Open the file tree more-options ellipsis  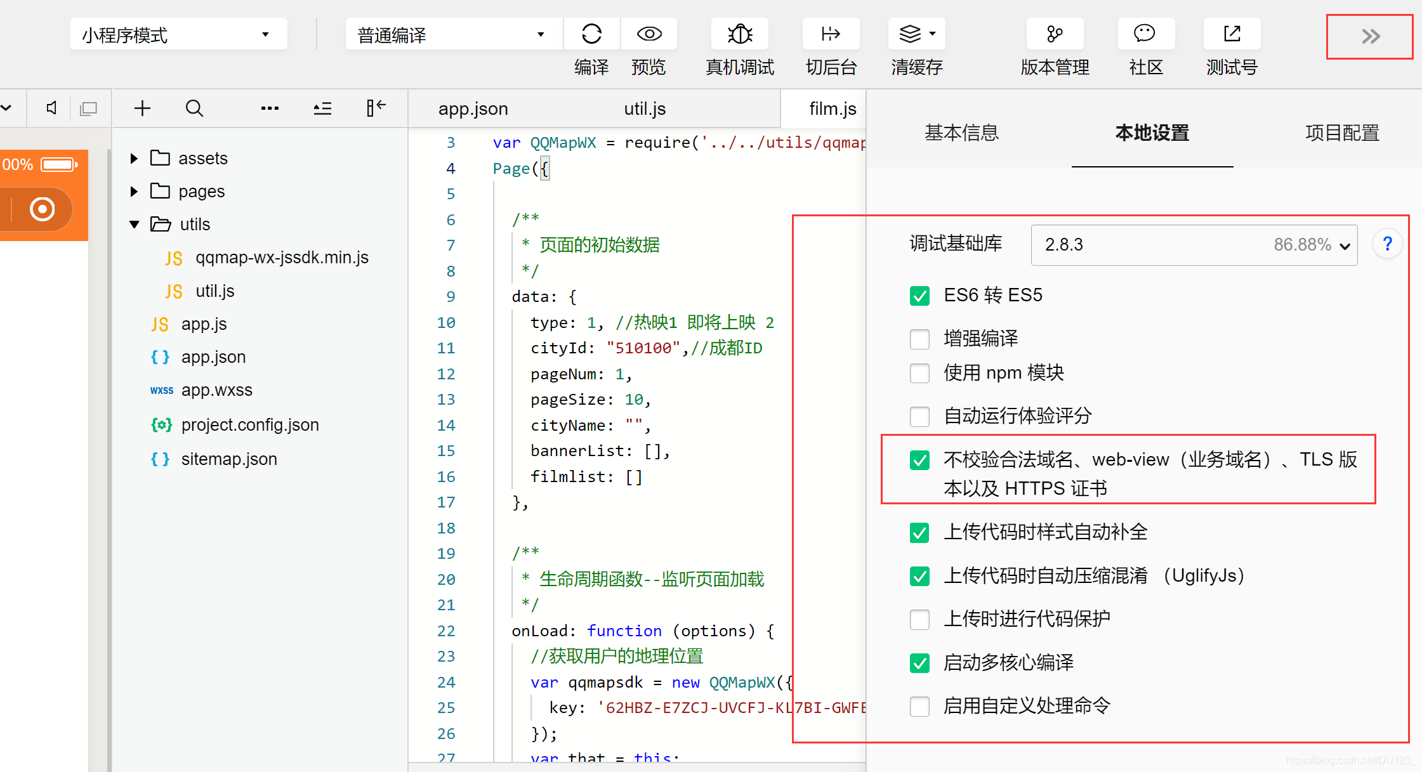point(270,108)
